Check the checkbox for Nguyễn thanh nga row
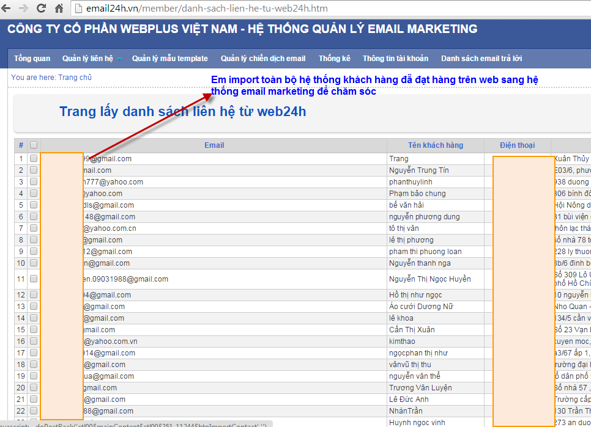This screenshot has height=427, width=591. [34, 263]
